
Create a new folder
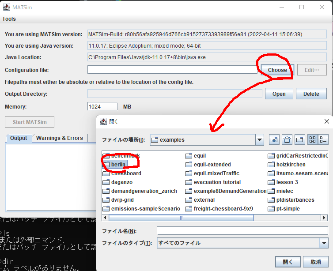pyautogui.click(x=300, y=140)
